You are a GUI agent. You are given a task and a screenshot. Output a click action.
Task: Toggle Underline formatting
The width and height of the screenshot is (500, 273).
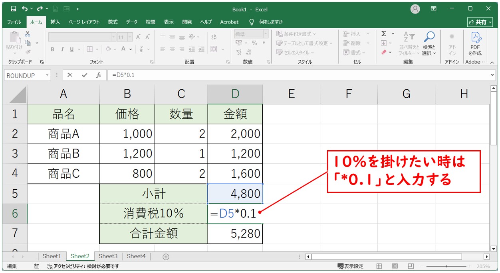[x=72, y=49]
